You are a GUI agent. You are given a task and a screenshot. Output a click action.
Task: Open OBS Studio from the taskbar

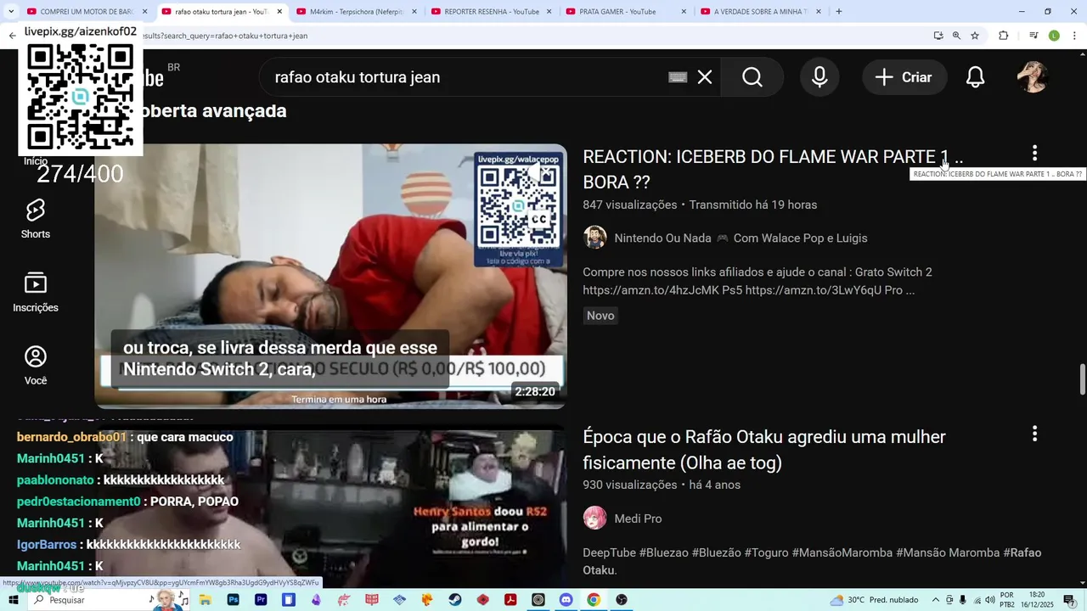click(622, 600)
